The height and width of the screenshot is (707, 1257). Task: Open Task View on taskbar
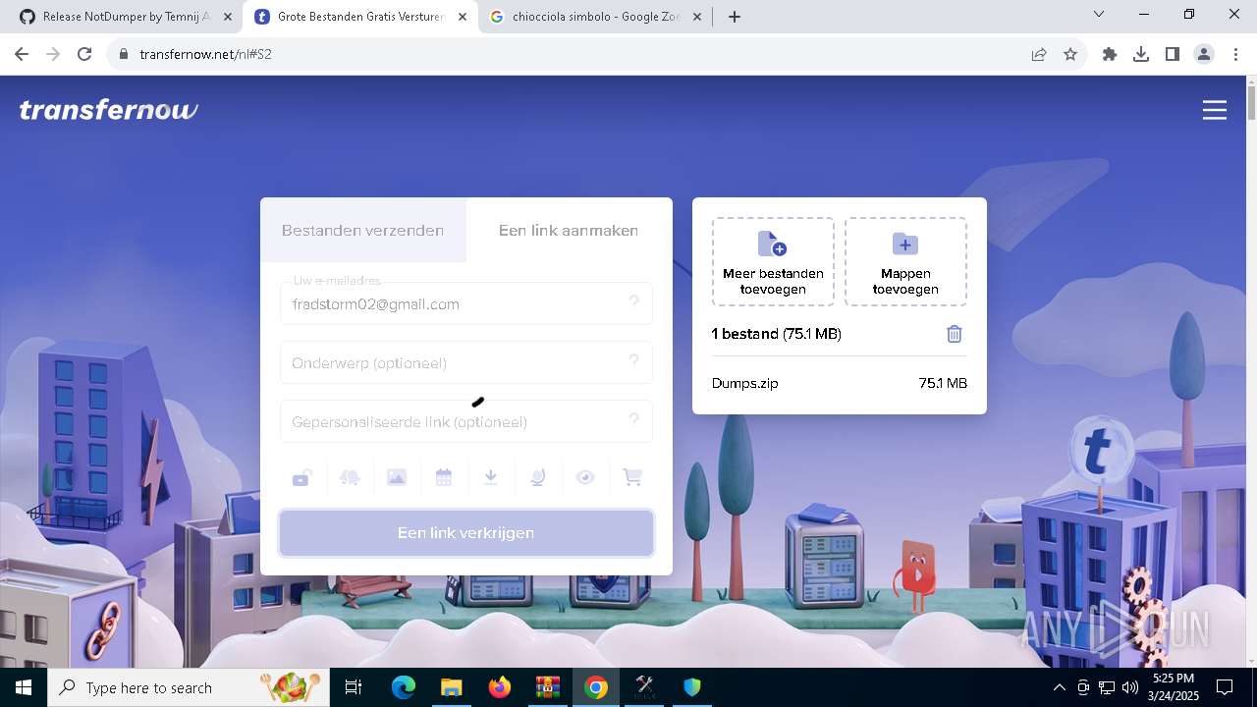(x=354, y=687)
